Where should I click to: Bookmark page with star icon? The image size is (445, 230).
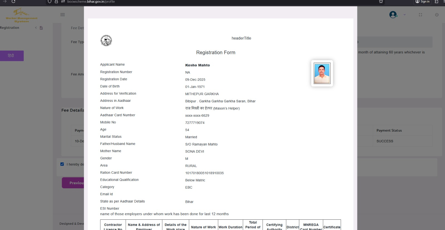pos(381,2)
